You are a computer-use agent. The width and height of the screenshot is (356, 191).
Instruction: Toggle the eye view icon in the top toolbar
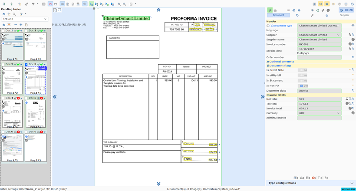tap(85, 4)
